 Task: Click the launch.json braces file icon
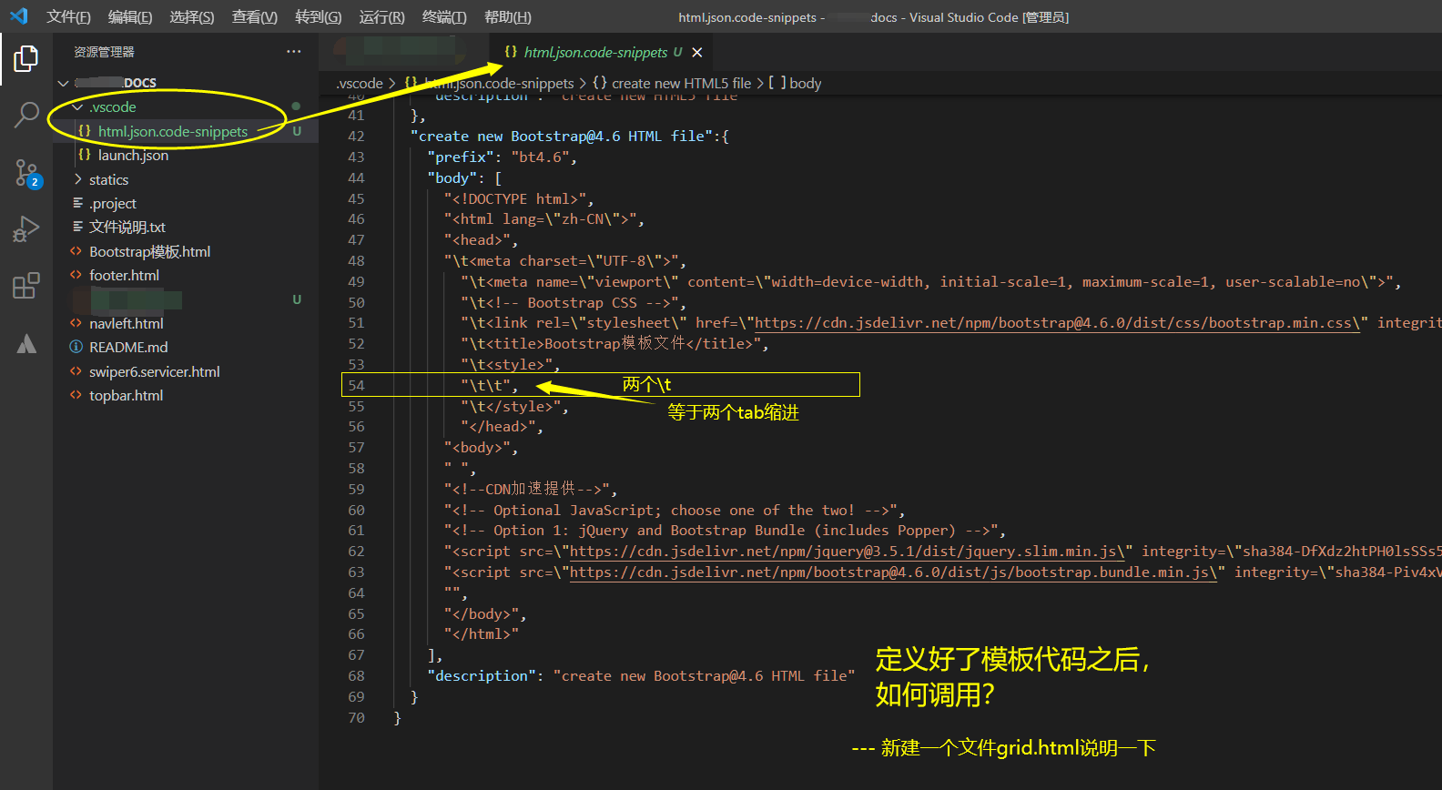point(85,155)
